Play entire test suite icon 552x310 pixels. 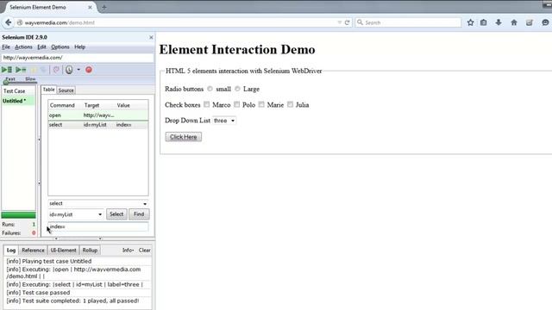click(x=7, y=70)
